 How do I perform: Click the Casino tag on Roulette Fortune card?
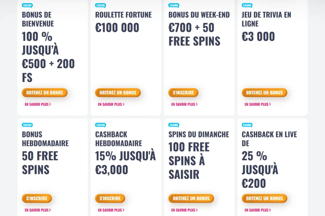click(101, 5)
